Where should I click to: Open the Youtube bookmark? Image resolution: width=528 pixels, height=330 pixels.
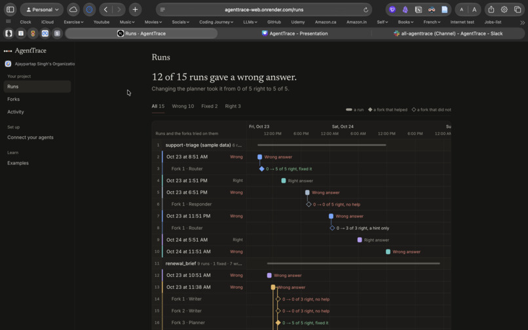tap(102, 22)
